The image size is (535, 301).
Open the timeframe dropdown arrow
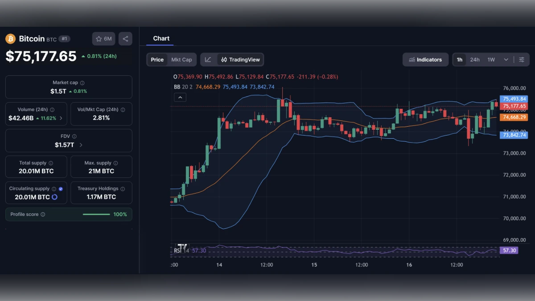coord(506,59)
